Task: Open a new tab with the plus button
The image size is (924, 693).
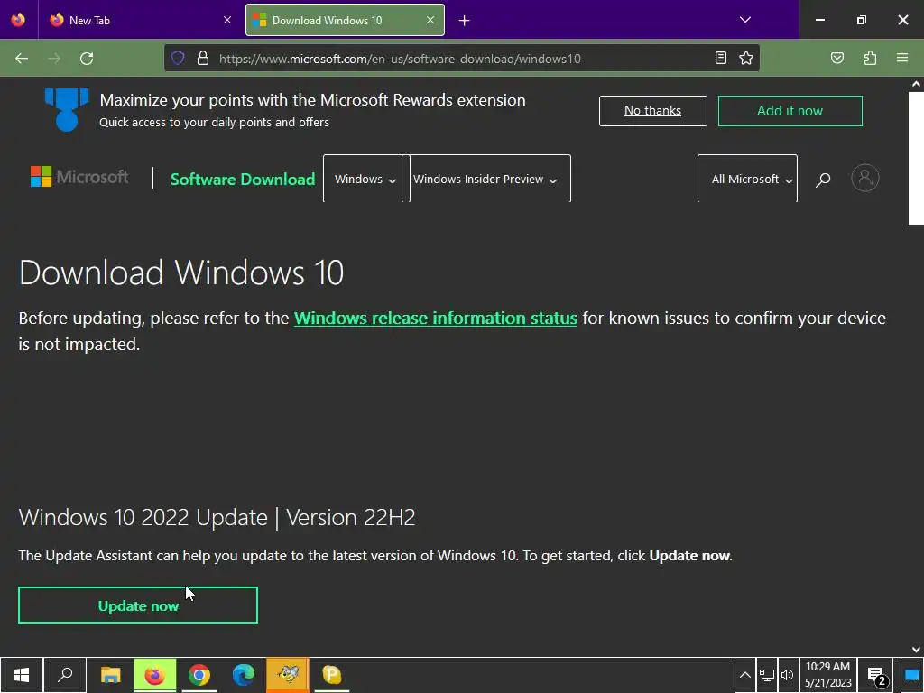Action: coord(465,21)
